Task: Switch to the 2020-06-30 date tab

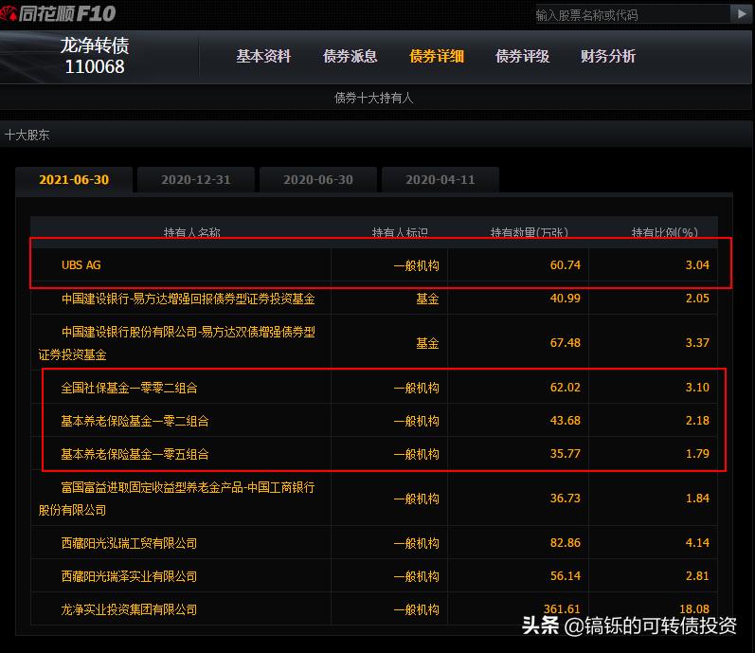Action: (318, 180)
